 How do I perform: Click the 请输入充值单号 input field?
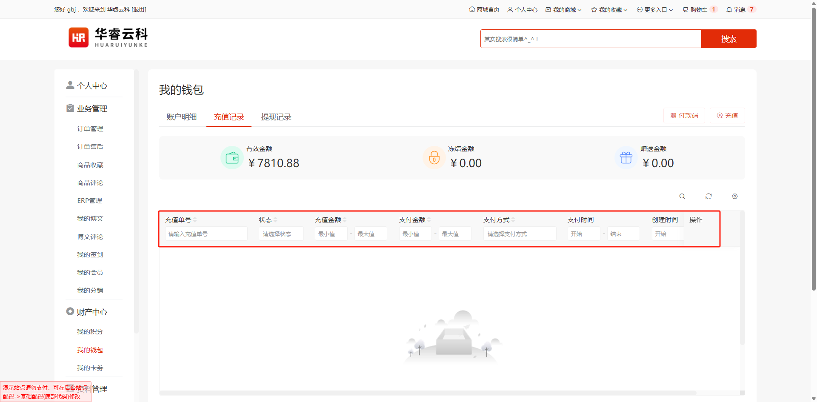[x=206, y=234]
